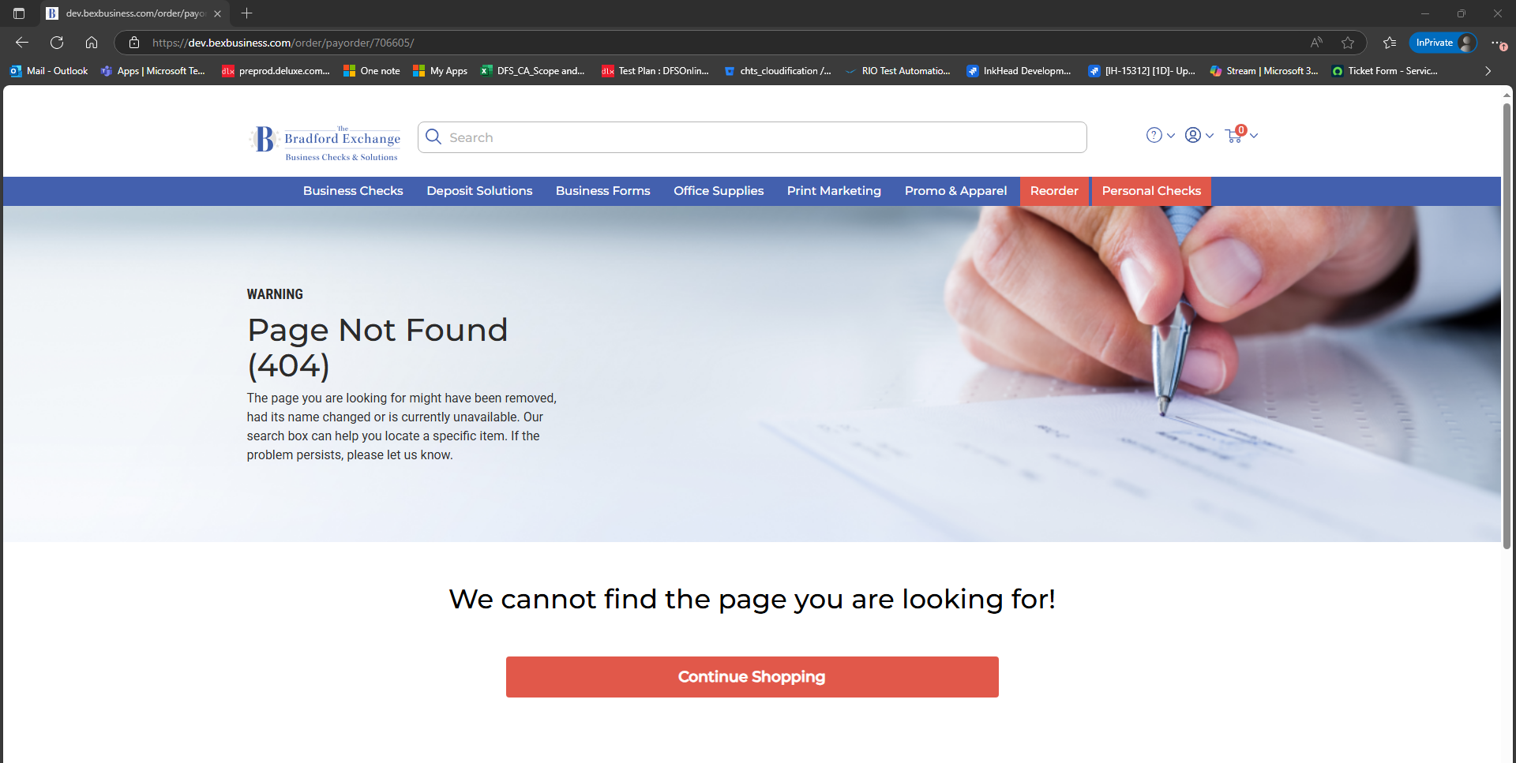Open the Office Supplies menu

[719, 191]
